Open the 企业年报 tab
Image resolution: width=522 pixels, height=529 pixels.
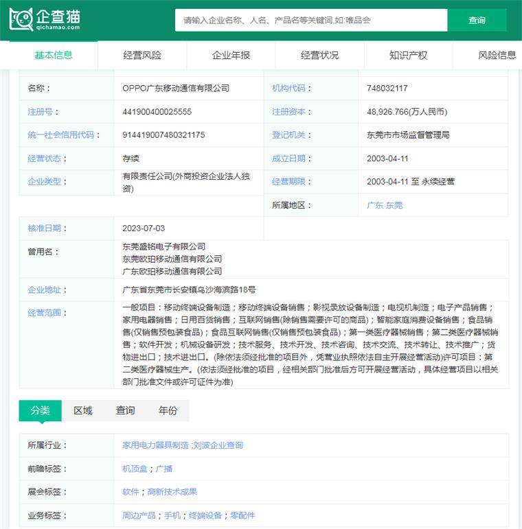[231, 55]
